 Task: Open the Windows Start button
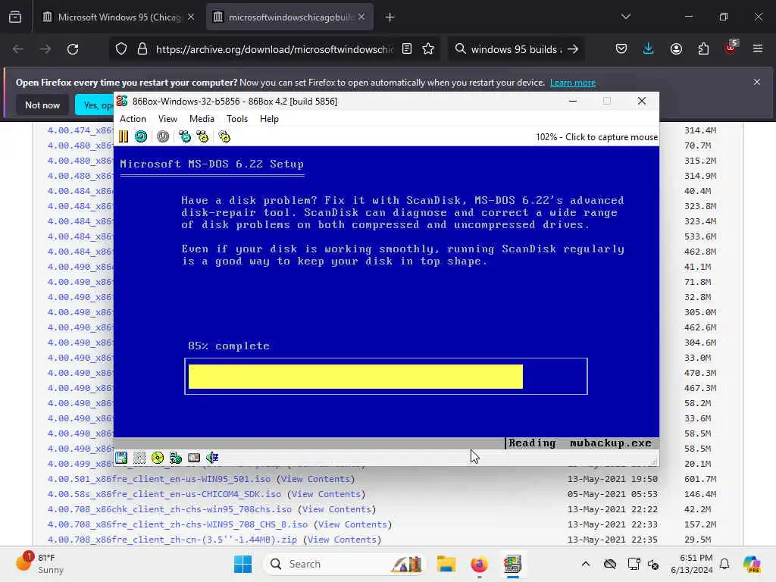(x=243, y=564)
